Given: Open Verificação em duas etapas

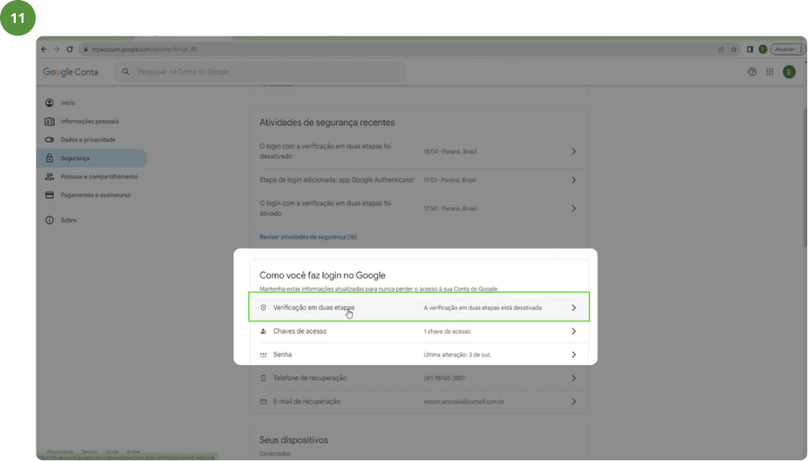Looking at the screenshot, I should (x=419, y=307).
